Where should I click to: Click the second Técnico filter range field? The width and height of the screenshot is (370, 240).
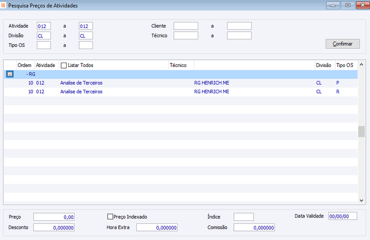click(239, 35)
